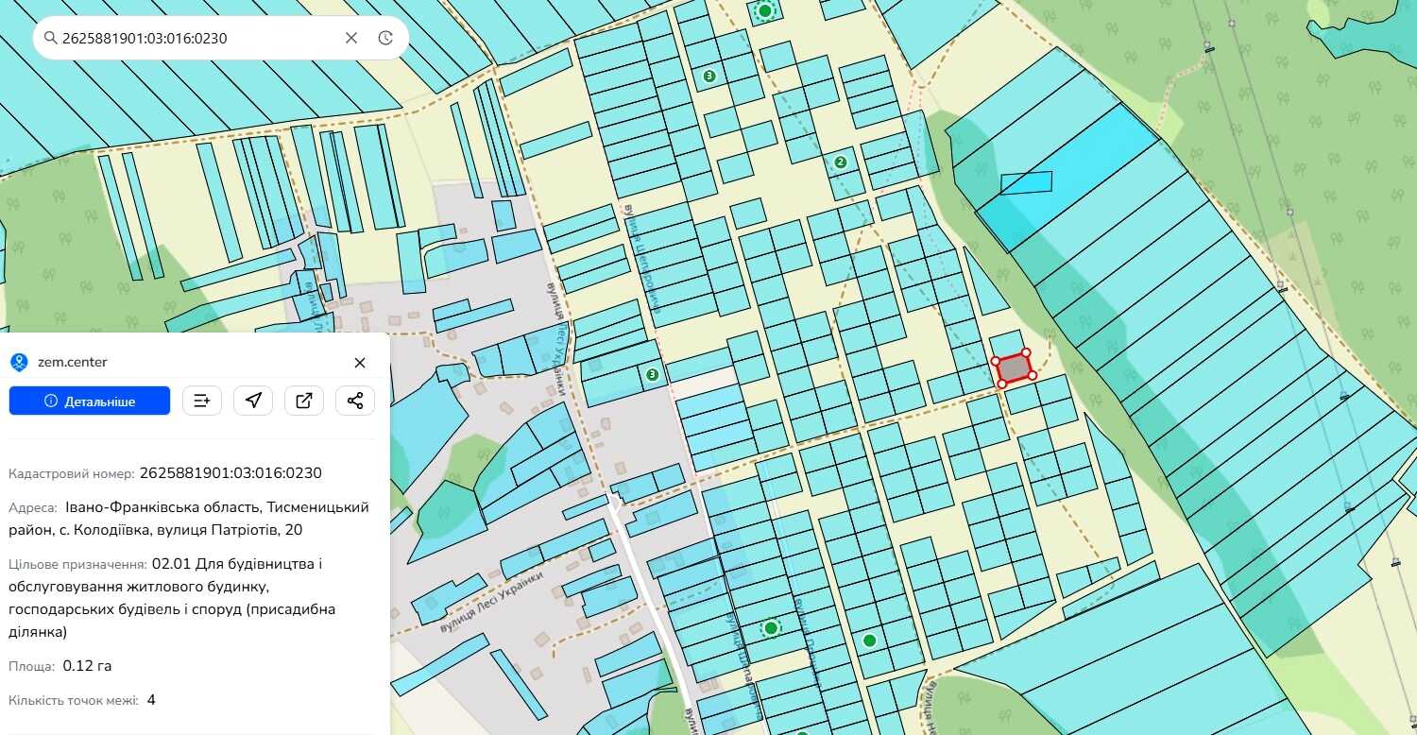Add parcel to list icon button
Viewport: 1417px width, 735px height.
(202, 401)
